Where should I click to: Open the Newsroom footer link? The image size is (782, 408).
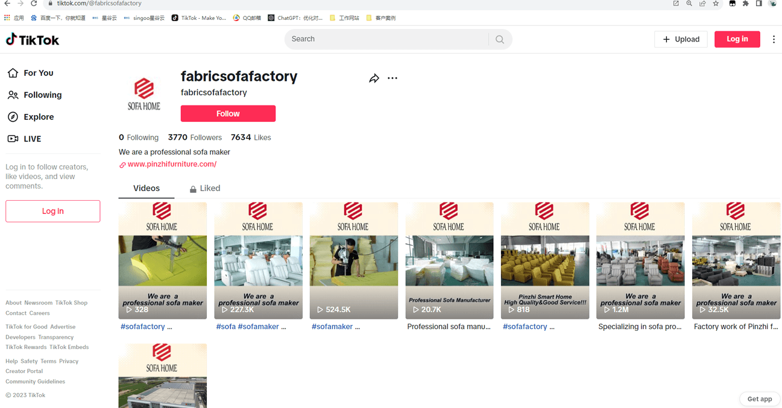pos(39,303)
